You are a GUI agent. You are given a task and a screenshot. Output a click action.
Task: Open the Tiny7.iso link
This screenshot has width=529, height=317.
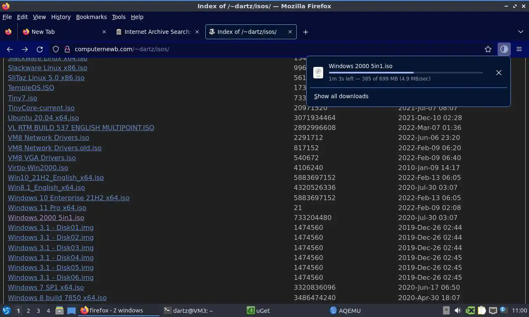(22, 98)
